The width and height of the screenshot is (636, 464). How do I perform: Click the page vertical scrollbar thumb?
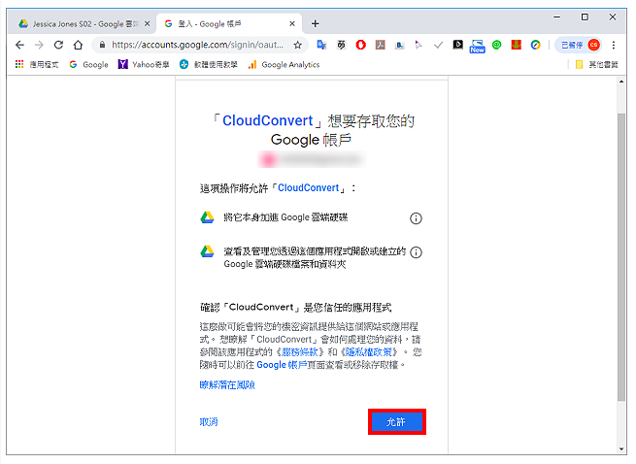621,257
